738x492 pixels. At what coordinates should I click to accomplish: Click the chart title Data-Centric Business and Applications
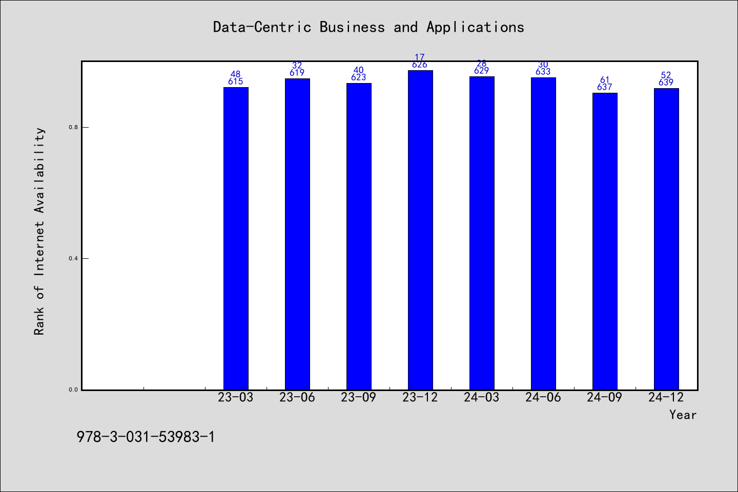tap(368, 27)
